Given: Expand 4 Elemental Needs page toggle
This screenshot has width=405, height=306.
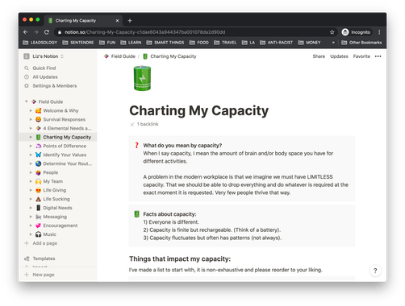Looking at the screenshot, I should pos(31,128).
